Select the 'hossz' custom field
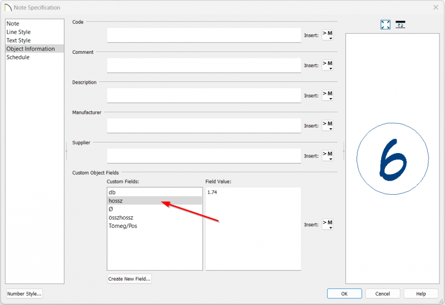Image resolution: width=445 pixels, height=305 pixels. (155, 201)
